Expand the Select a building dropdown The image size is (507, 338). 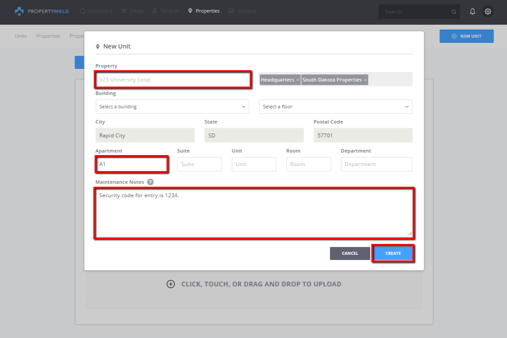(x=172, y=107)
